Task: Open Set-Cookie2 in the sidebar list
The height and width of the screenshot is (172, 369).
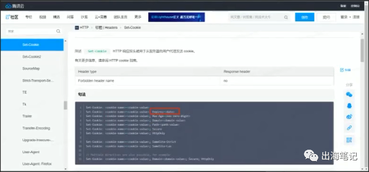Action: click(x=32, y=57)
